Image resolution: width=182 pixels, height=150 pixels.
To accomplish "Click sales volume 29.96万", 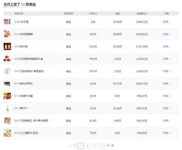I will pyautogui.click(x=117, y=108).
